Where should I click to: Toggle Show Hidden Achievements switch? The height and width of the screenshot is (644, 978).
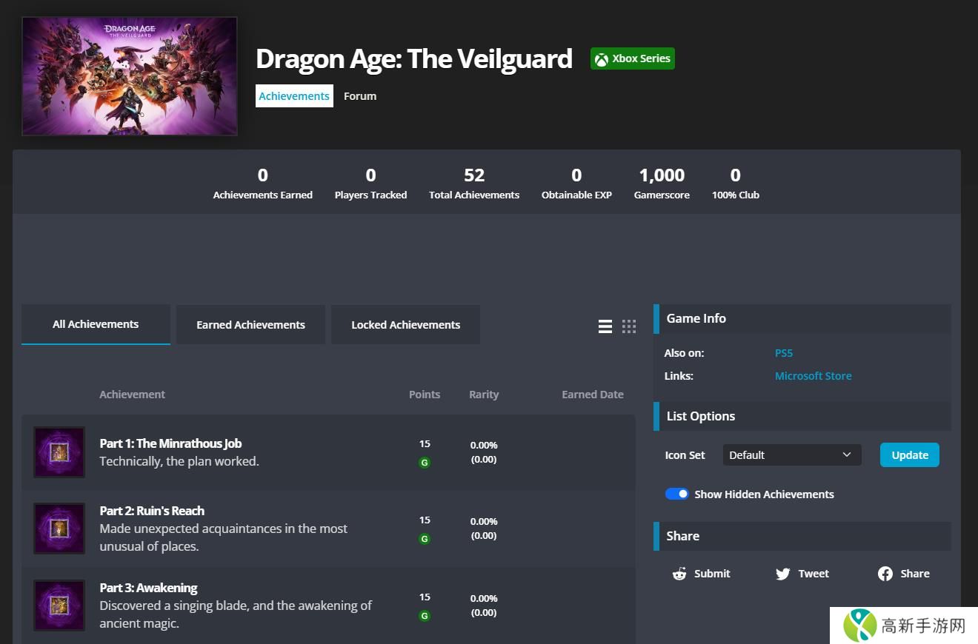(676, 494)
